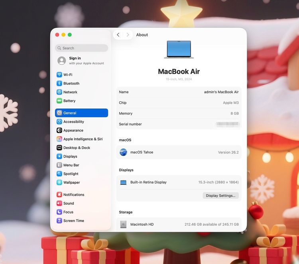Click the Wallpaper flower icon
This screenshot has width=299, height=264.
pyautogui.click(x=59, y=182)
